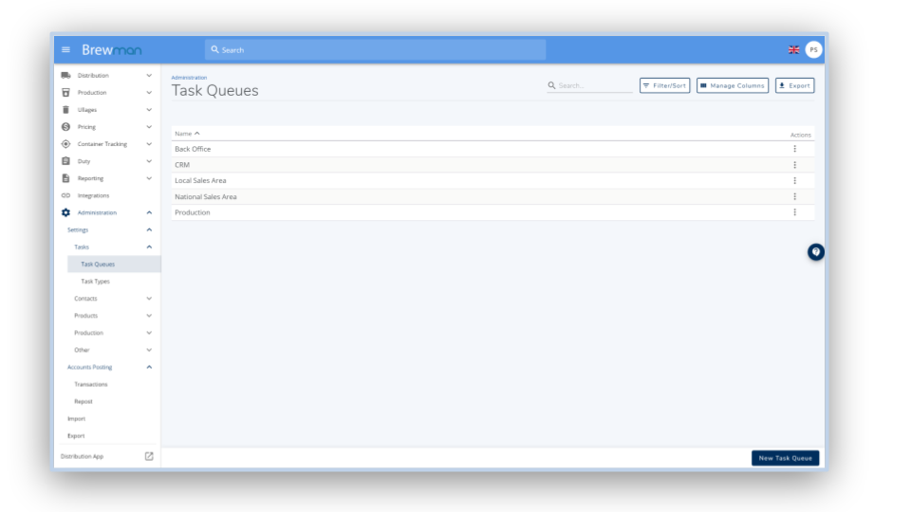Collapse the Tasks submenu chevron

[x=149, y=247]
